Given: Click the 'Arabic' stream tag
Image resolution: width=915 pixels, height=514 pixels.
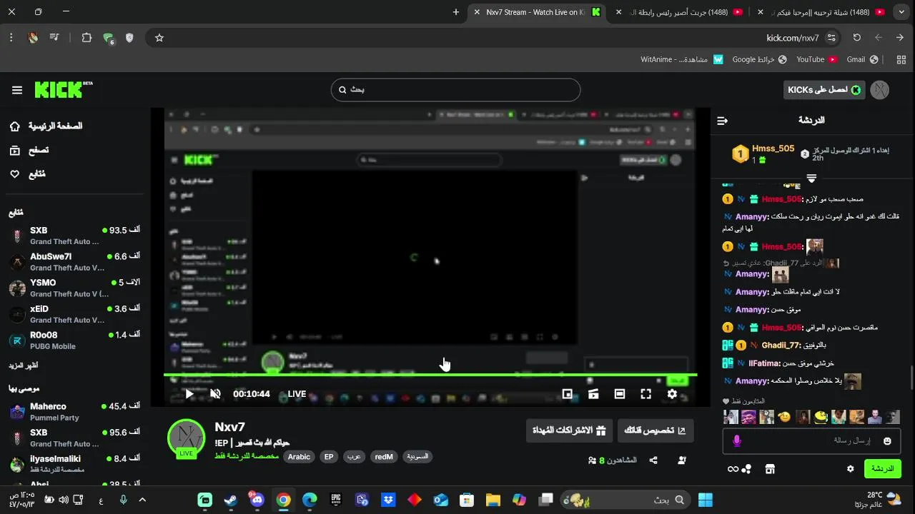Looking at the screenshot, I should pyautogui.click(x=299, y=457).
